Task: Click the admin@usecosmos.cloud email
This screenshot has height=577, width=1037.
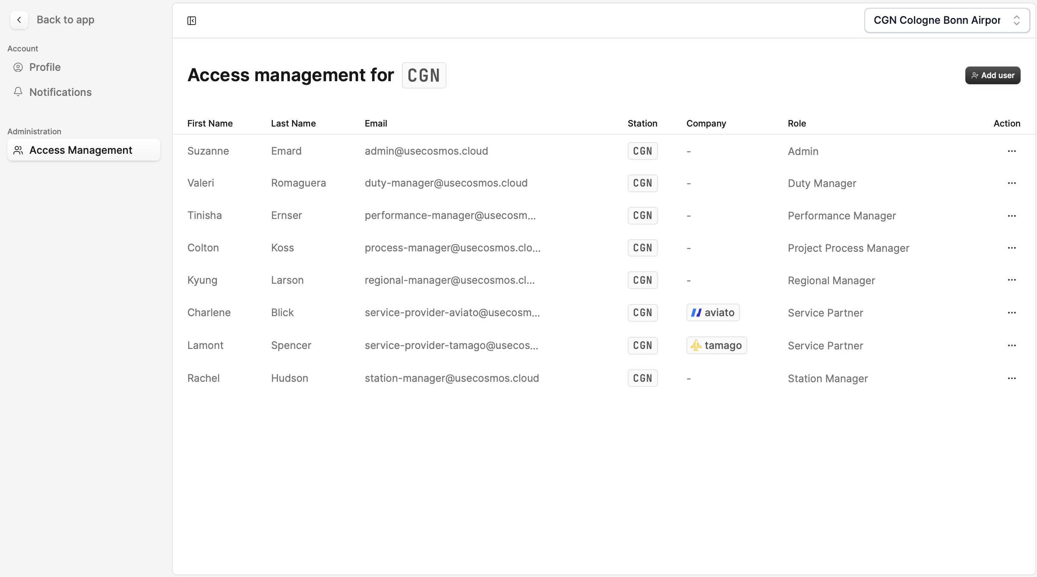Action: pos(426,151)
